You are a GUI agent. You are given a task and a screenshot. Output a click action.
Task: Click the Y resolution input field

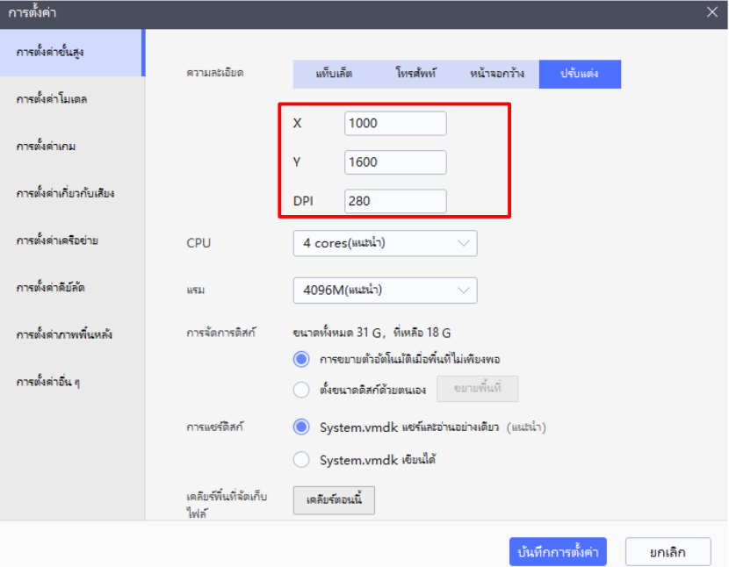[x=395, y=162]
